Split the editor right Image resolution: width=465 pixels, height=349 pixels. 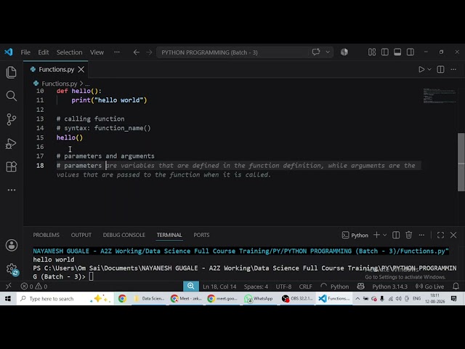pos(440,70)
